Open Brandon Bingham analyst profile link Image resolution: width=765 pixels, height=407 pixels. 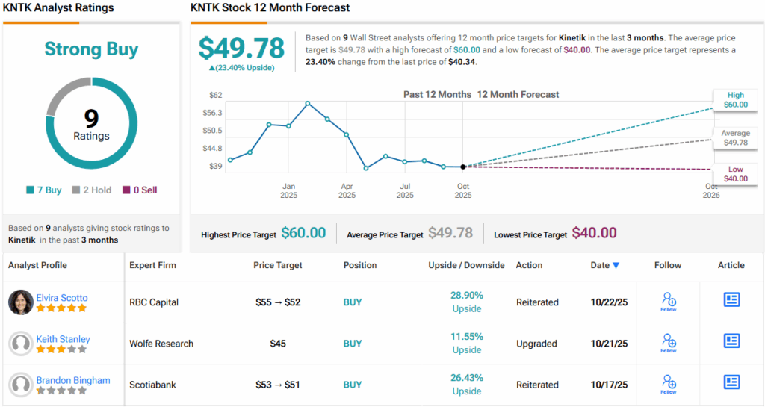(72, 380)
